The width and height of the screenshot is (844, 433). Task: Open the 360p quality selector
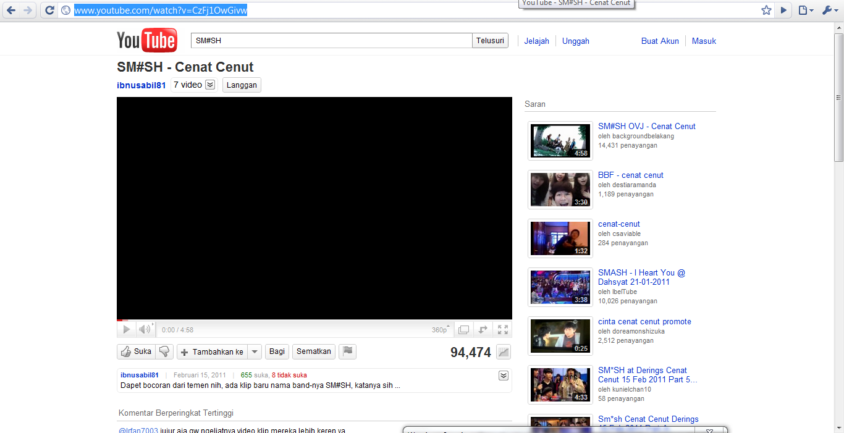pyautogui.click(x=441, y=330)
